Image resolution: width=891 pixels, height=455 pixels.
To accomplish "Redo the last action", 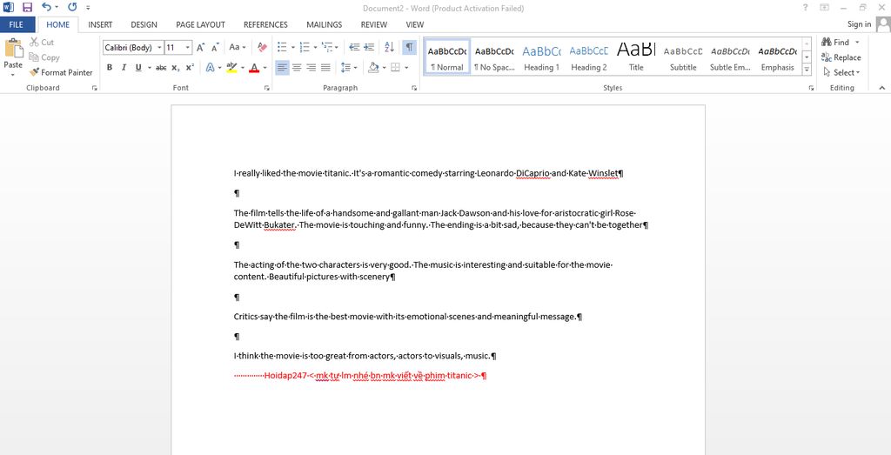I will [x=72, y=7].
